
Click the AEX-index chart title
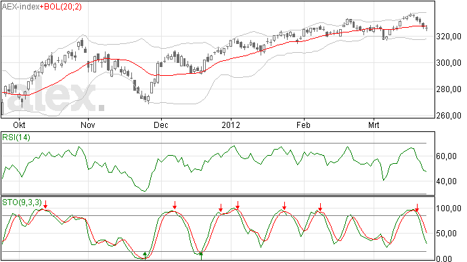20,7
